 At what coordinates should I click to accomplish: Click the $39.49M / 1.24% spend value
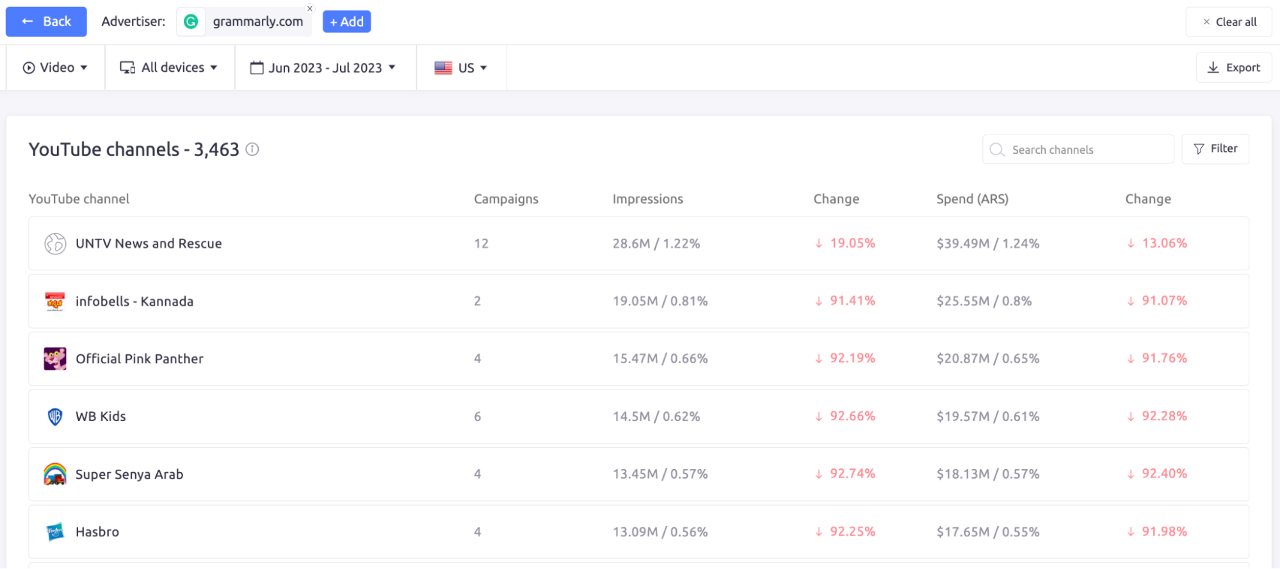988,243
